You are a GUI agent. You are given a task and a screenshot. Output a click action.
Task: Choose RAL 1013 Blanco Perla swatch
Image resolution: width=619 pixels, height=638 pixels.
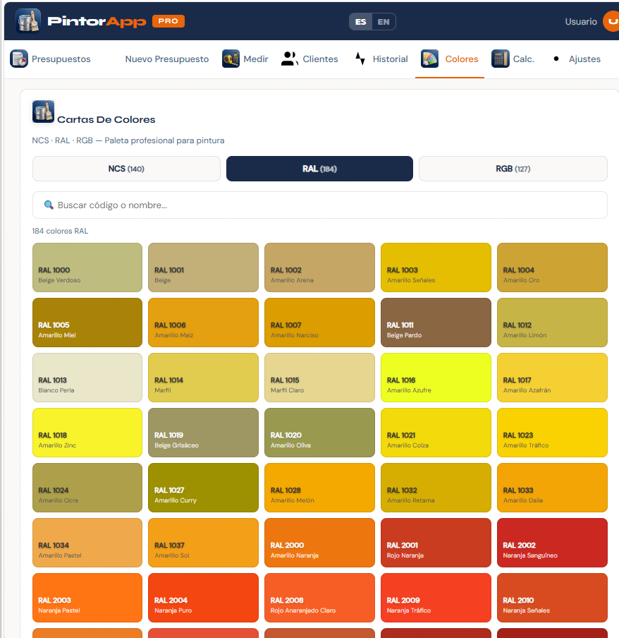click(87, 378)
